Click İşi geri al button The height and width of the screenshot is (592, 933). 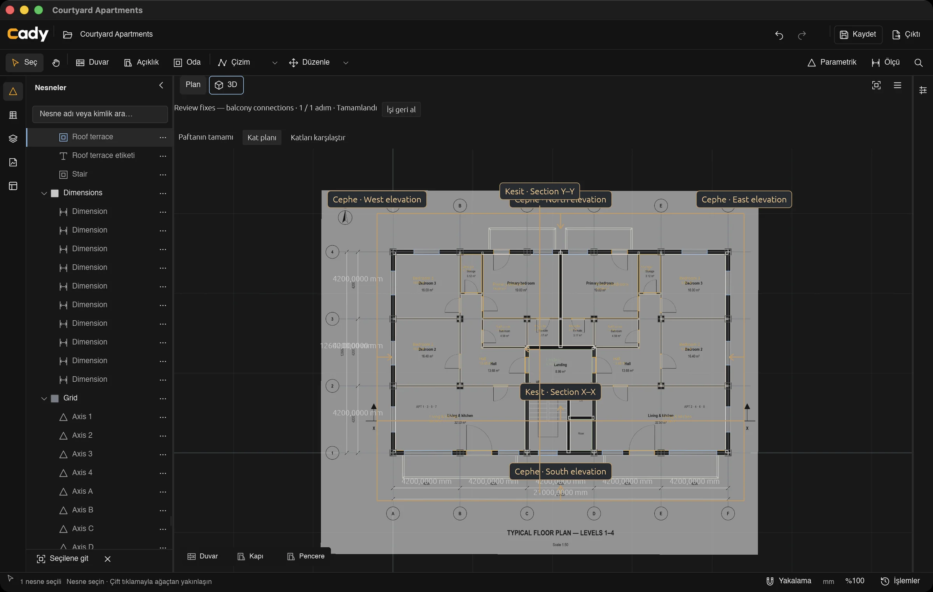click(x=401, y=110)
